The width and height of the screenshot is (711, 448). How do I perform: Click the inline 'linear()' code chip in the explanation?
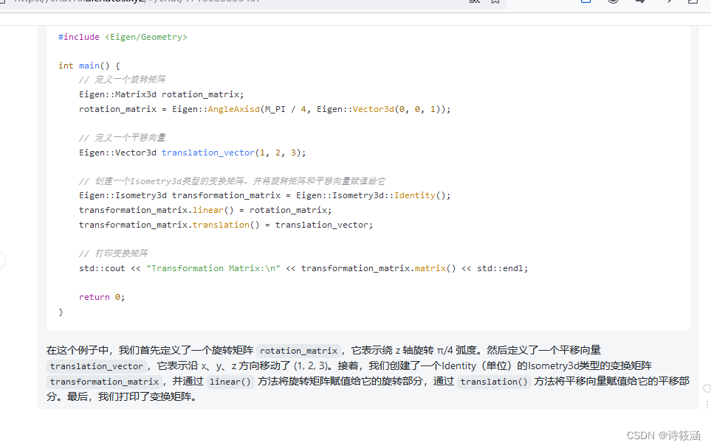[230, 382]
